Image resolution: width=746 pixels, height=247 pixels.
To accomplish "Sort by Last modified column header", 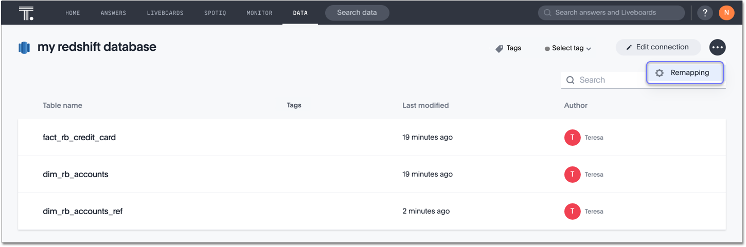I will point(425,105).
